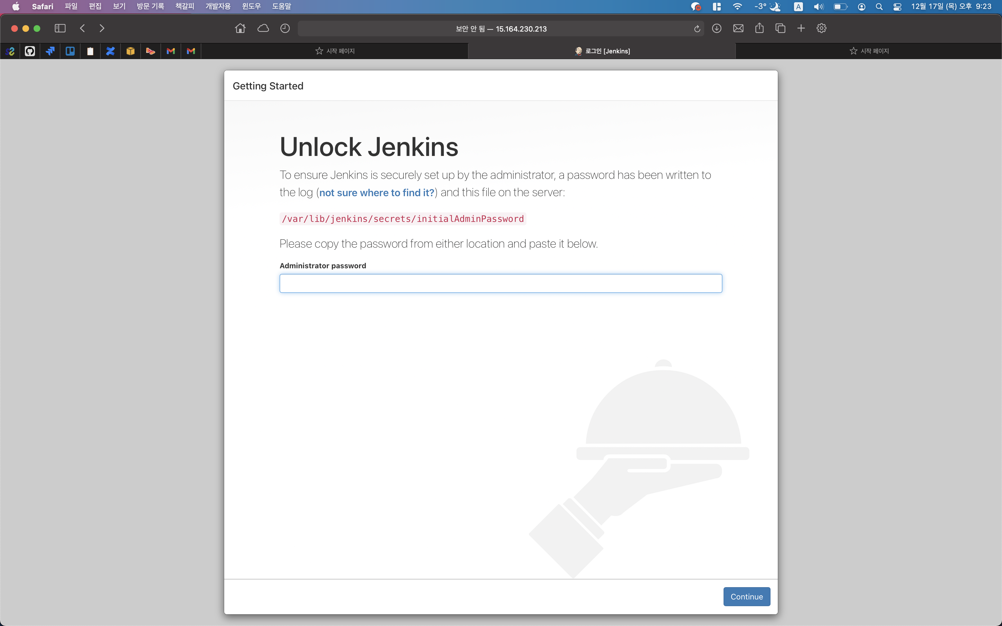Go back with the left chevron

82,29
